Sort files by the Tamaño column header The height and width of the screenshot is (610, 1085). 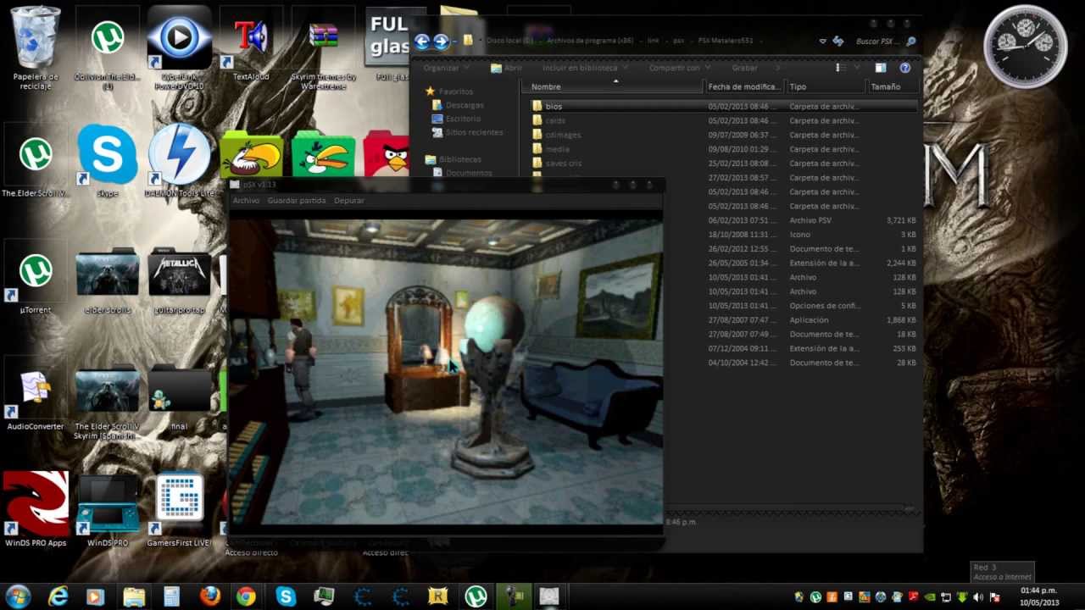click(x=893, y=86)
